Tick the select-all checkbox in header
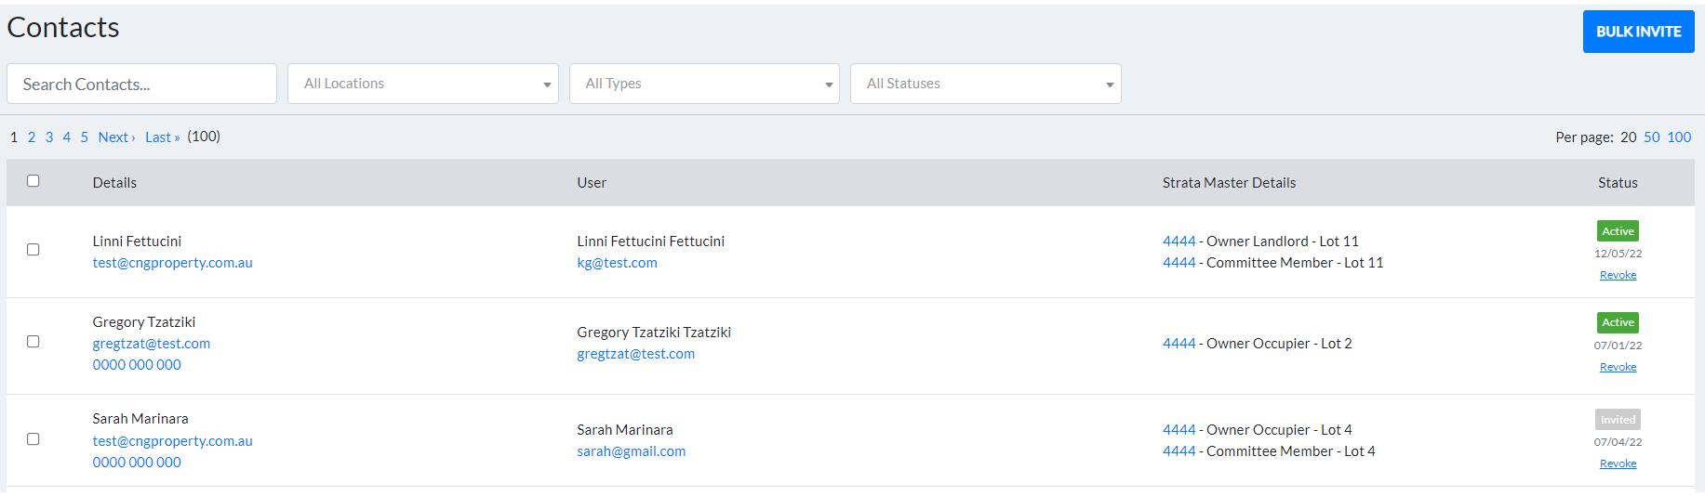 [33, 181]
